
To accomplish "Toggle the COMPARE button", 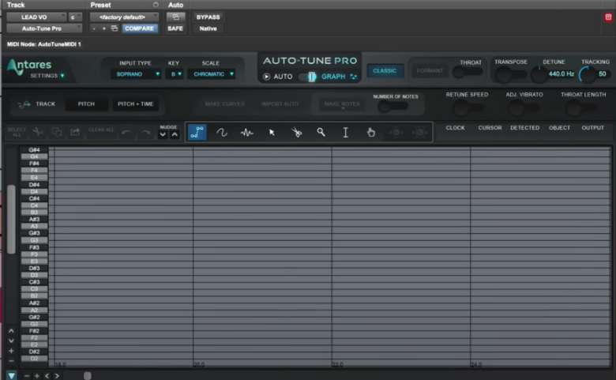I will pyautogui.click(x=139, y=28).
